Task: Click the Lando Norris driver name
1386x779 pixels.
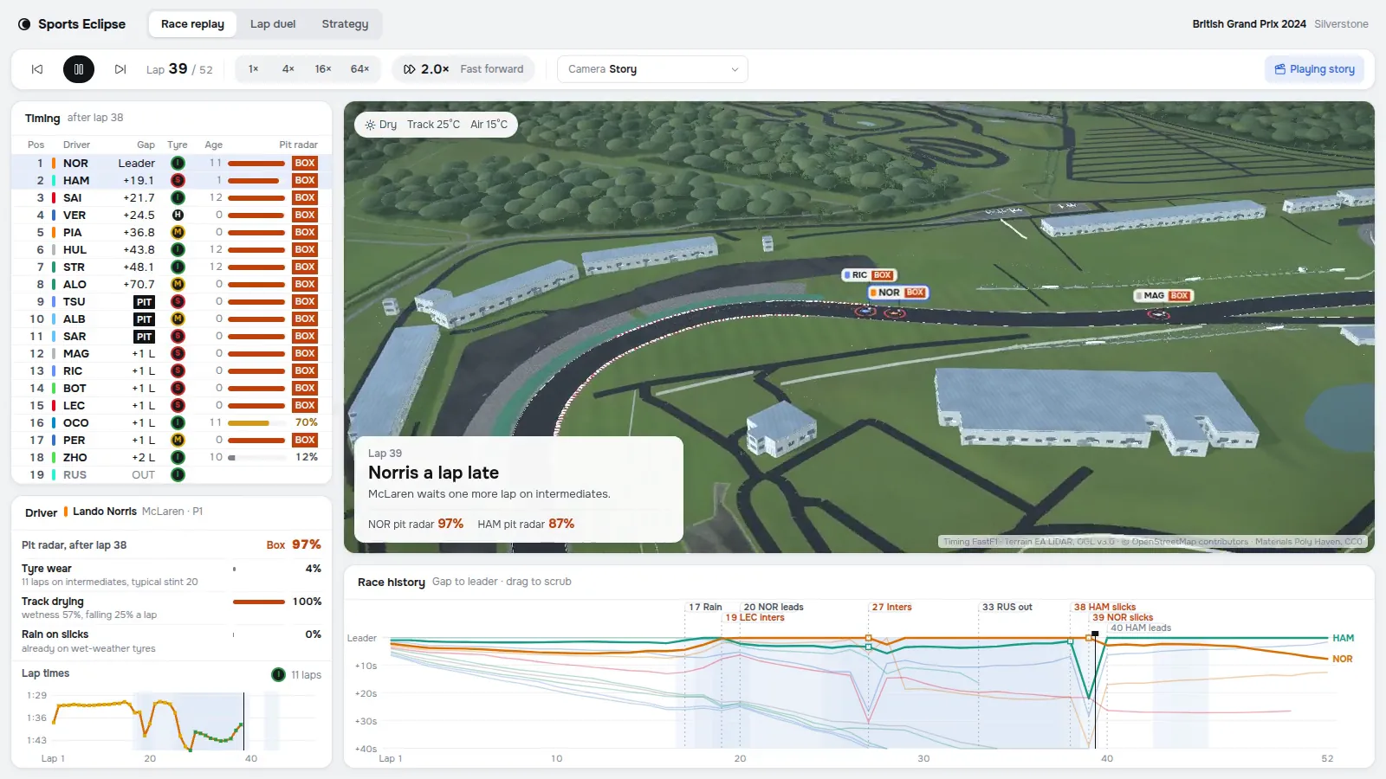Action: pyautogui.click(x=105, y=512)
